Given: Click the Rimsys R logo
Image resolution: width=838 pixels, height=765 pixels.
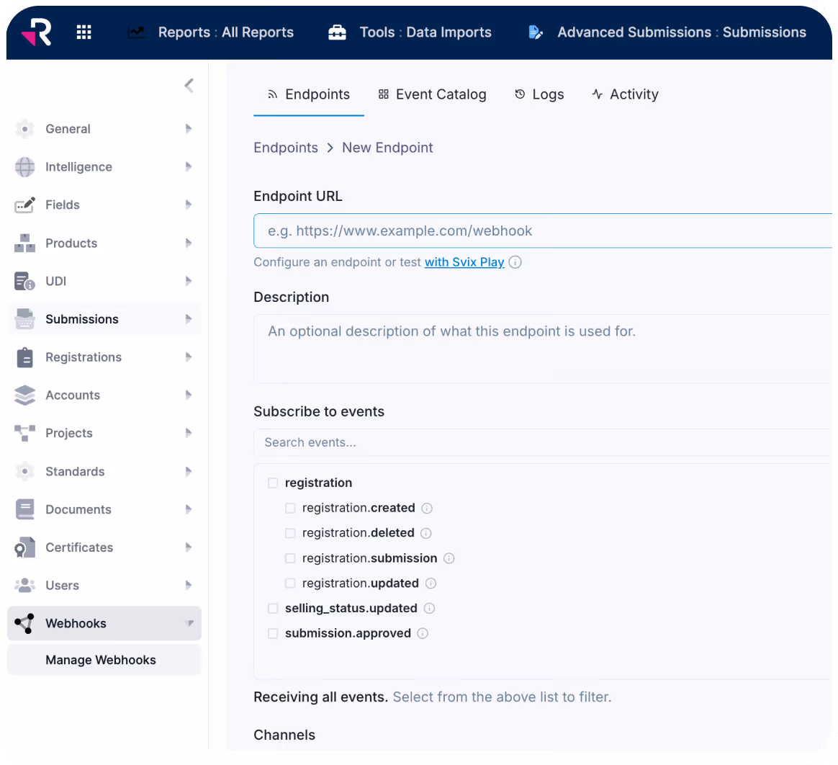Looking at the screenshot, I should point(36,32).
